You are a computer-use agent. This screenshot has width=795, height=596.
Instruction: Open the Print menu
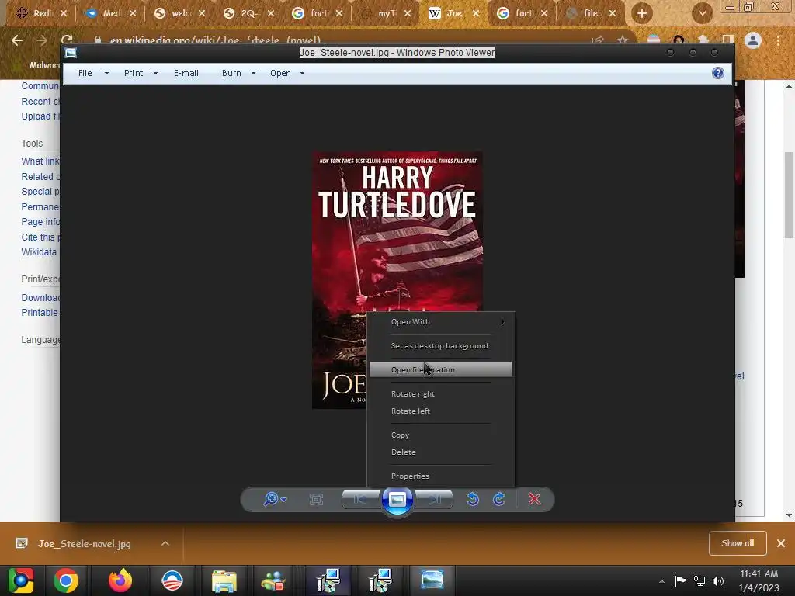click(134, 73)
